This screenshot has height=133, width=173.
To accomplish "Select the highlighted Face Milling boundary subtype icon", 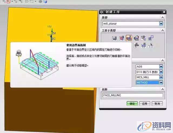I will point(129,38).
